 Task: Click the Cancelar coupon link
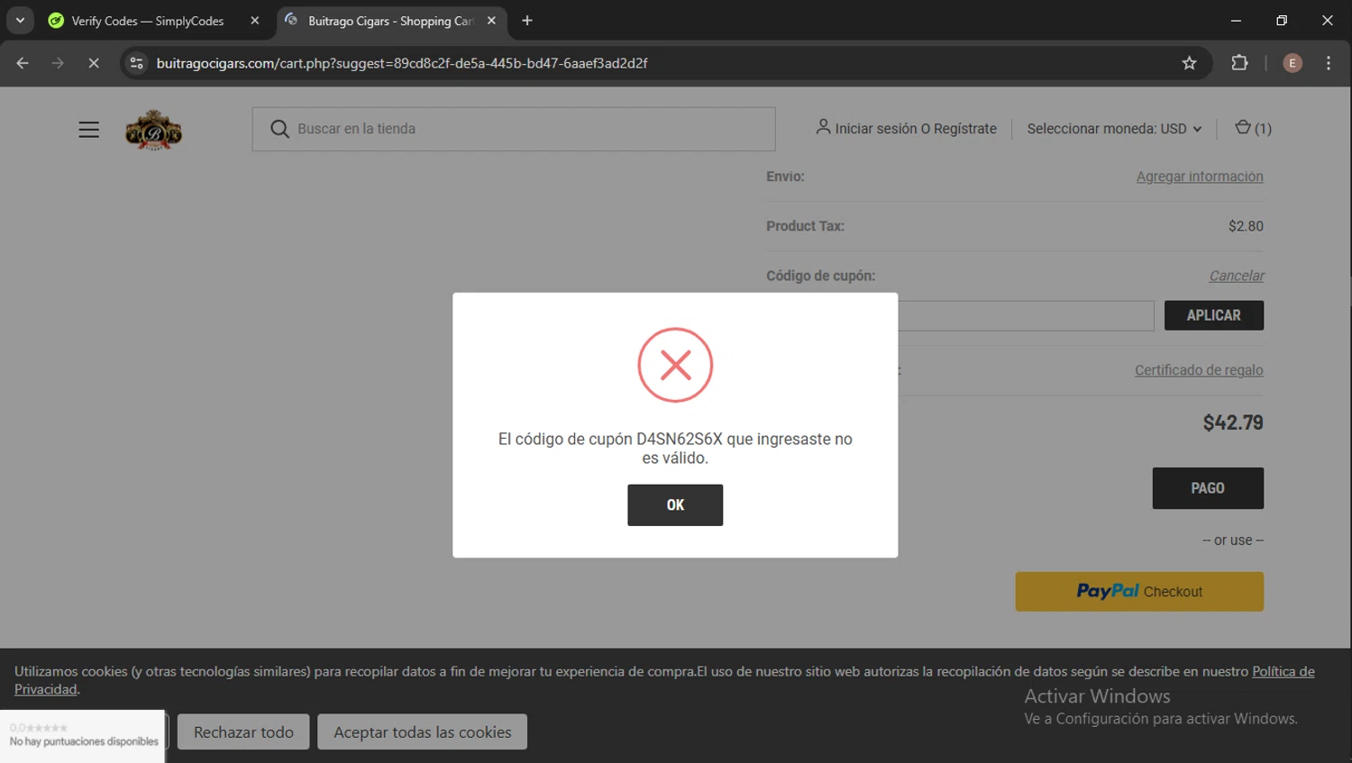pyautogui.click(x=1236, y=276)
